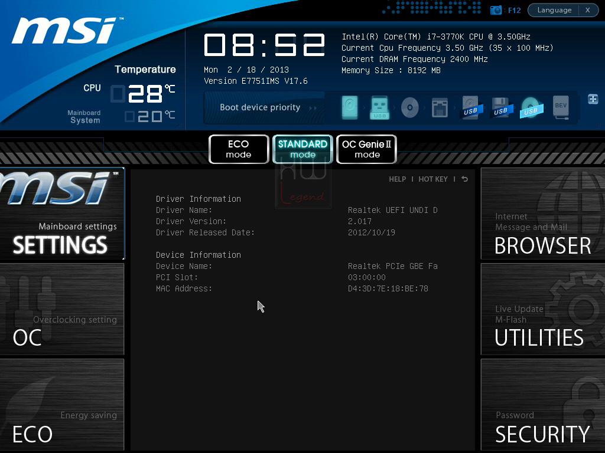
Task: Click the driver version value 2.017
Action: 360,221
